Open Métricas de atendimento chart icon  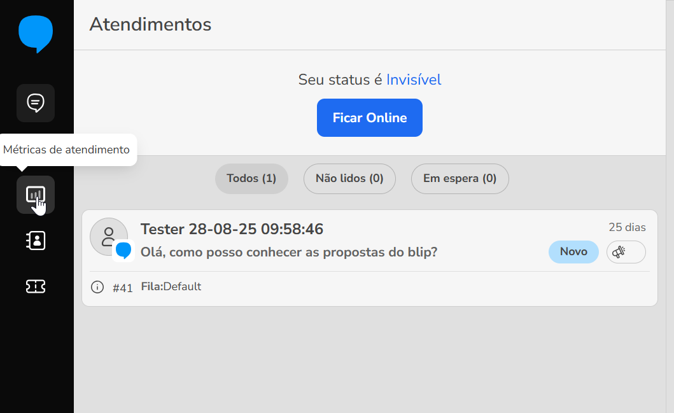(x=36, y=194)
